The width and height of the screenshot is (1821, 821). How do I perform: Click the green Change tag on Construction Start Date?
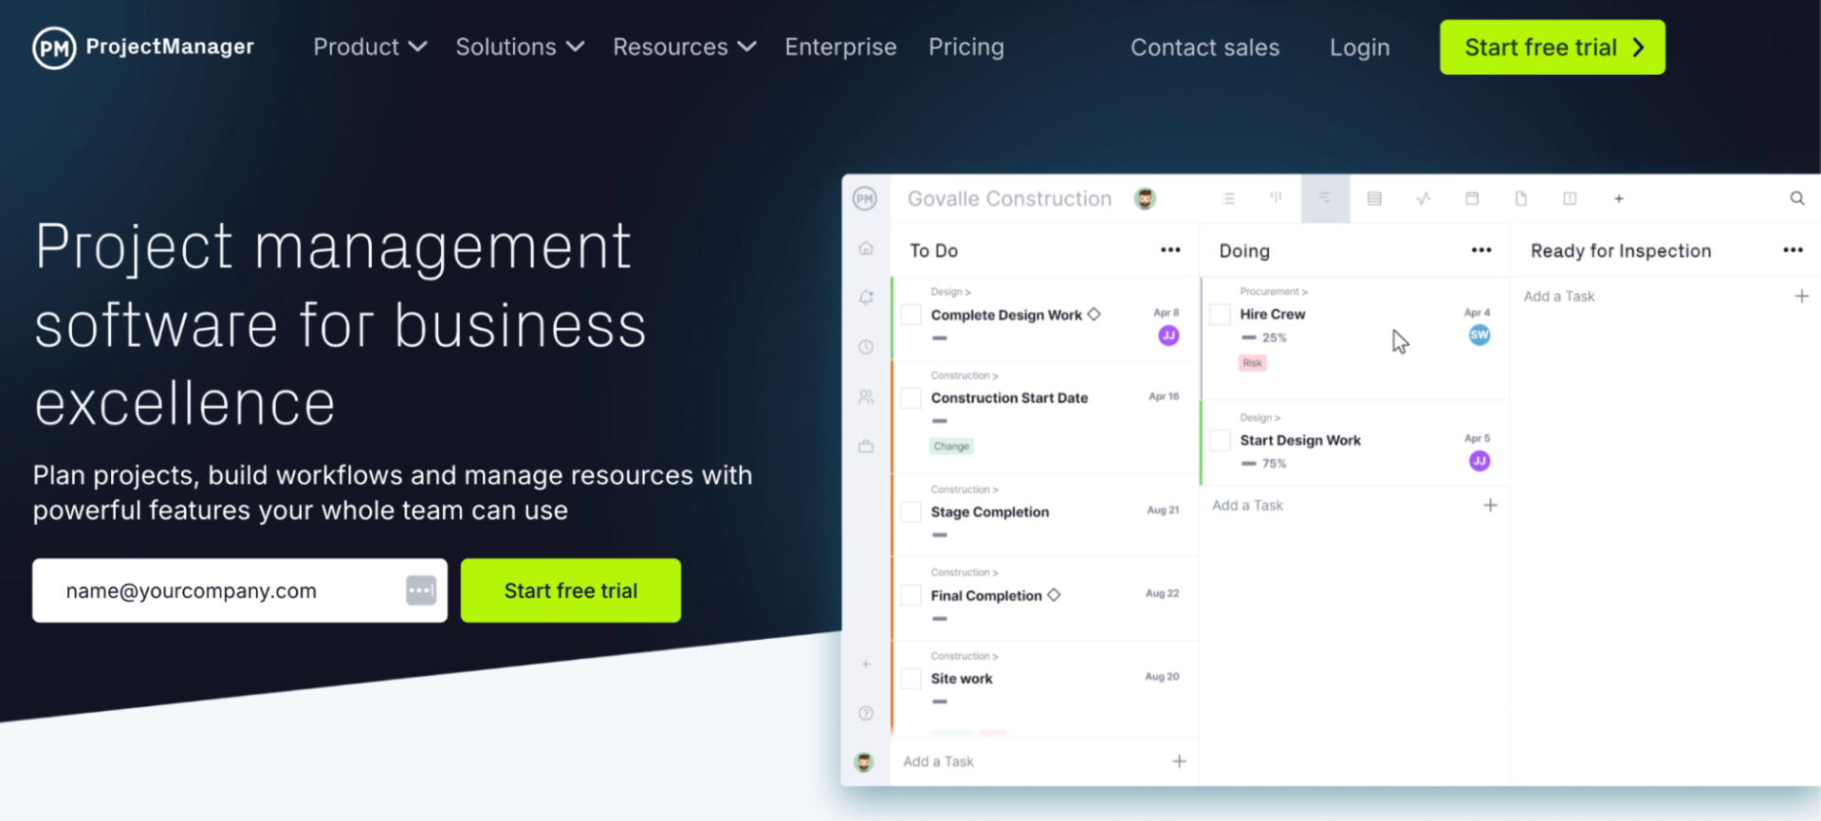click(951, 447)
